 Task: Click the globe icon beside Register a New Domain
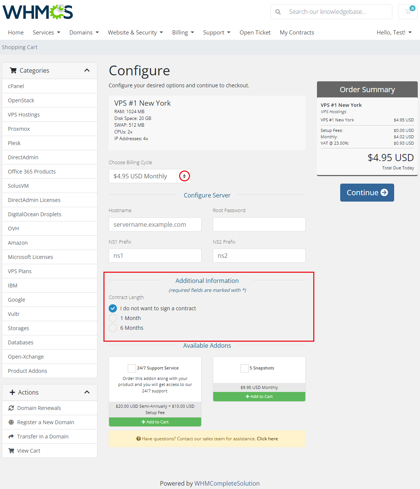(x=11, y=422)
